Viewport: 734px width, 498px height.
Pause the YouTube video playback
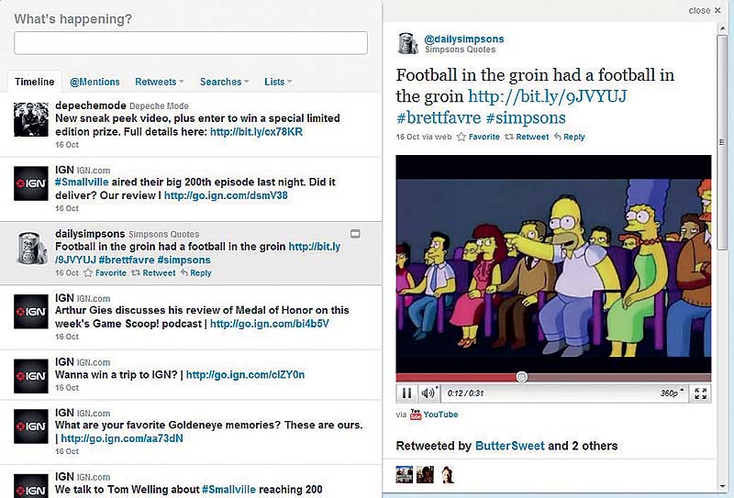[x=406, y=393]
